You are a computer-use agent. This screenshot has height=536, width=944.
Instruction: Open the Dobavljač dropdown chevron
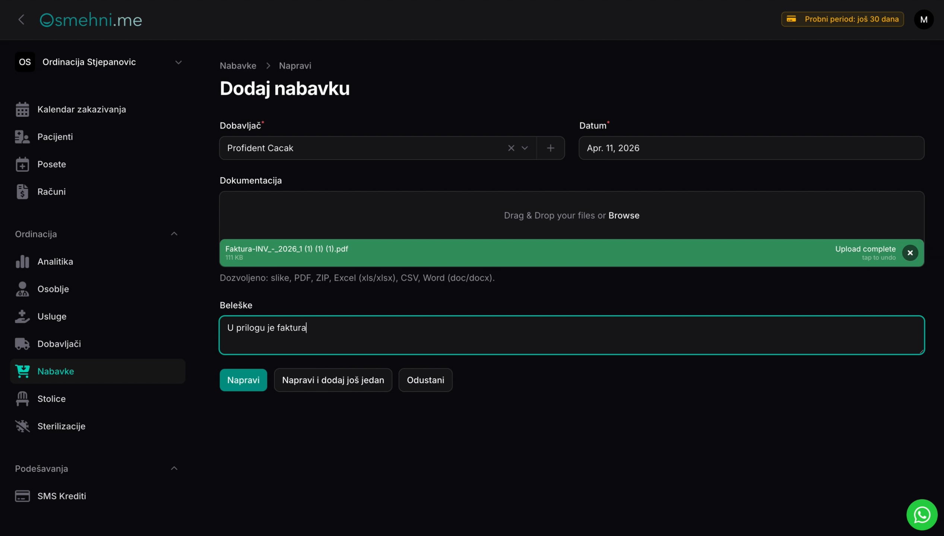[525, 148]
